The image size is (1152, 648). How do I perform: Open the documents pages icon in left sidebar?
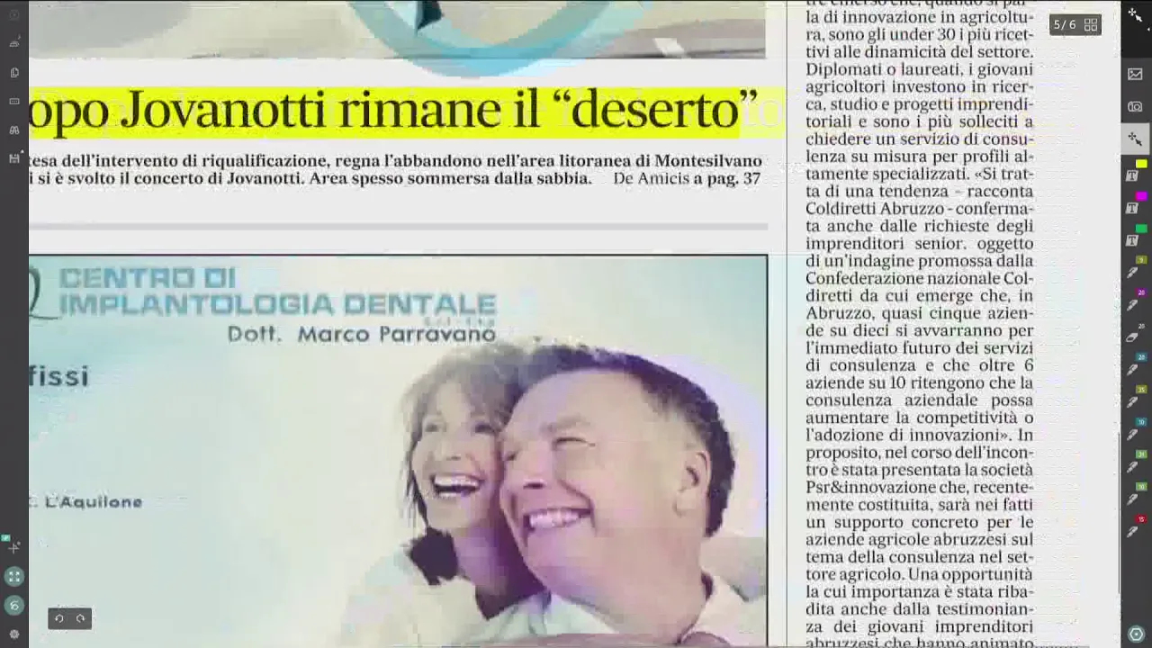tap(13, 72)
